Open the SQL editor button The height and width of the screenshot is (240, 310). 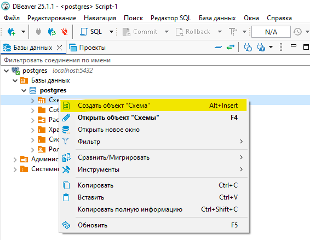91,32
